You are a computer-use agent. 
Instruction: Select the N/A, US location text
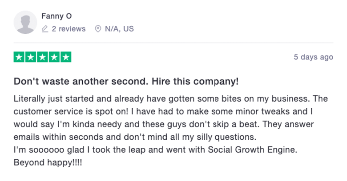(x=119, y=29)
